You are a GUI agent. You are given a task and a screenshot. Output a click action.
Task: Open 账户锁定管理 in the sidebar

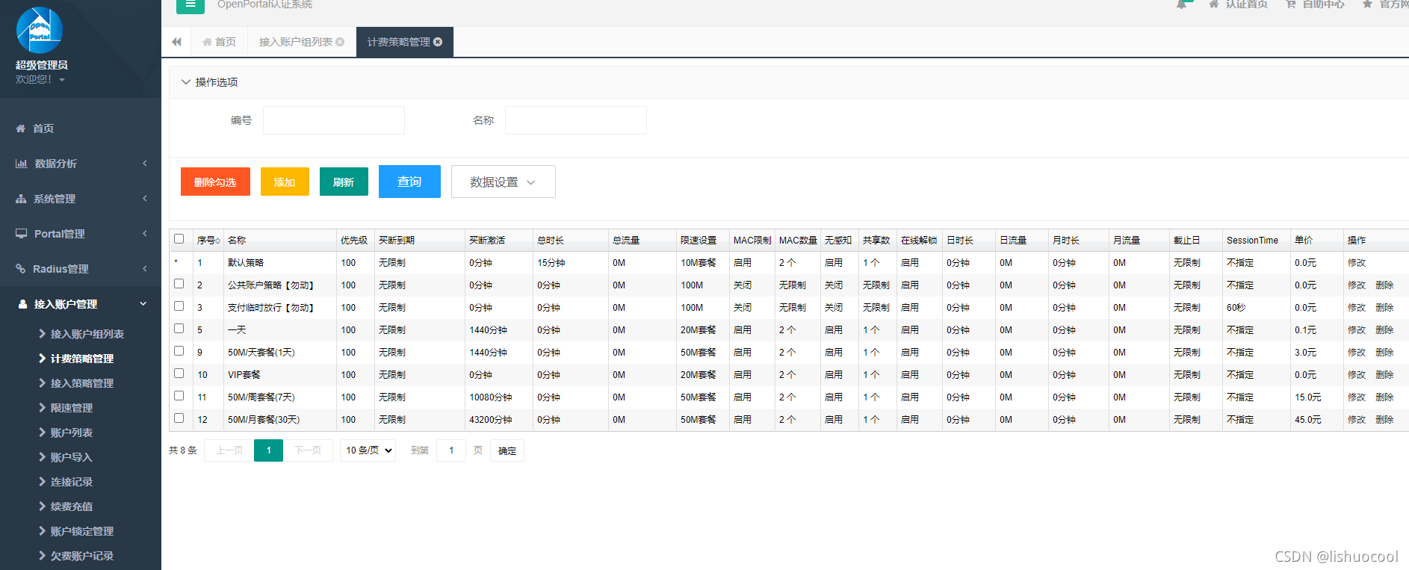pos(81,531)
